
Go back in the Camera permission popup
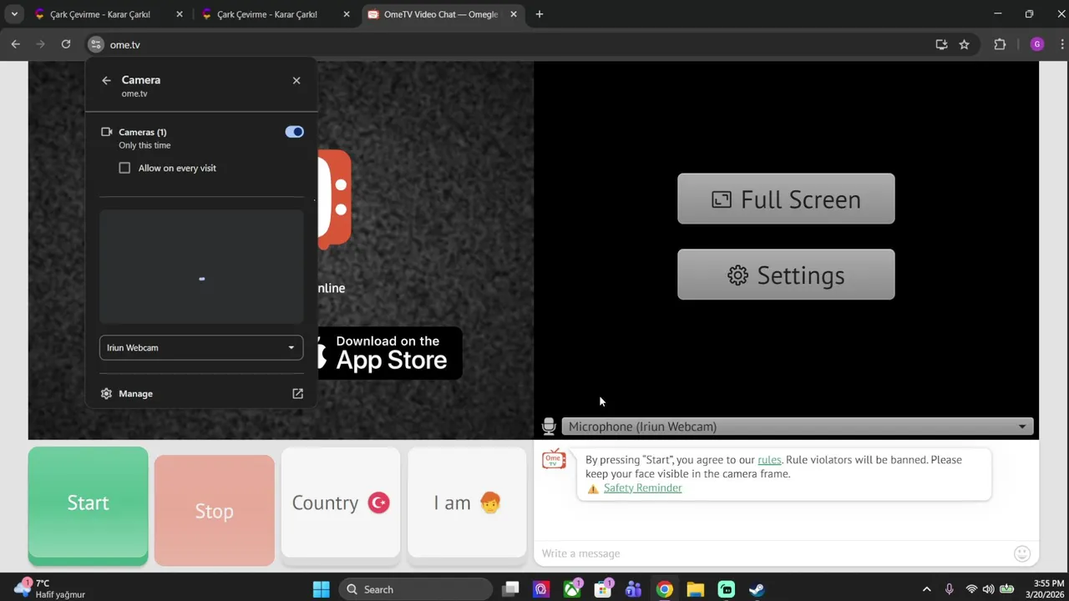[106, 80]
